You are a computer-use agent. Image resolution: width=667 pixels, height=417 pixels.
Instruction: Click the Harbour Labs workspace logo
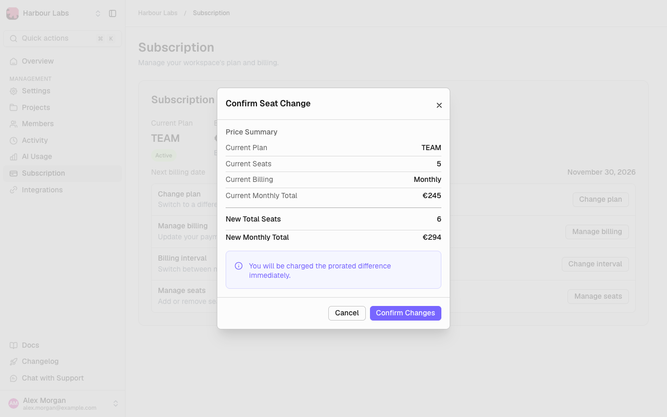pyautogui.click(x=13, y=14)
